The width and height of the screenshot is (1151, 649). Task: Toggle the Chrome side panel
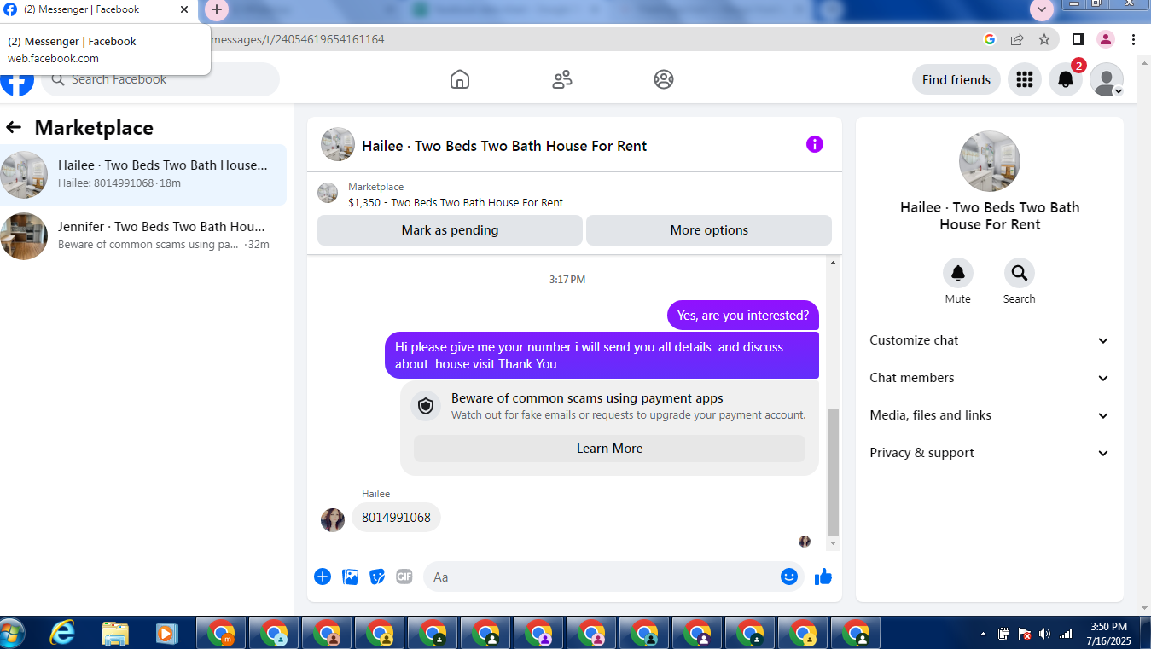coord(1078,39)
